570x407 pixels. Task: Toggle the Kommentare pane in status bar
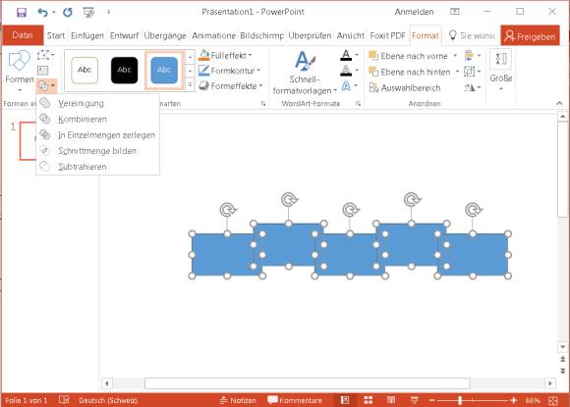click(x=295, y=400)
